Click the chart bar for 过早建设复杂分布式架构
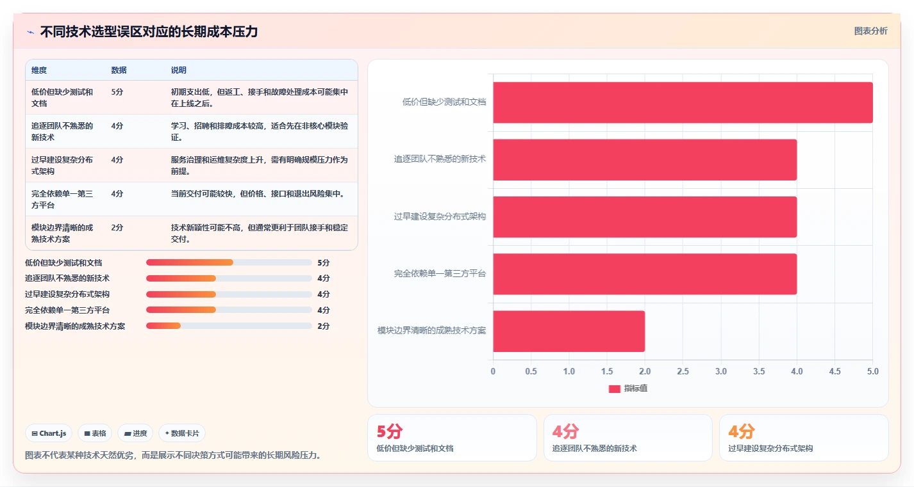 [645, 217]
